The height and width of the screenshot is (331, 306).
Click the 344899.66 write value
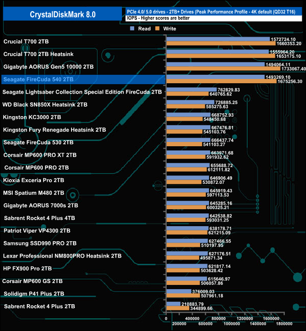(201, 308)
